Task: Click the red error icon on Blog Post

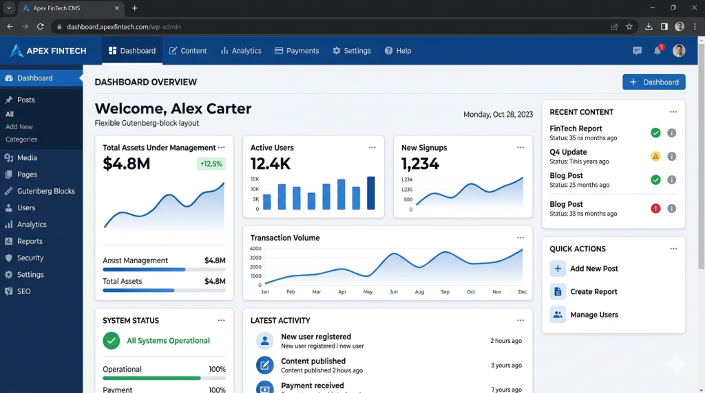Action: click(x=655, y=208)
